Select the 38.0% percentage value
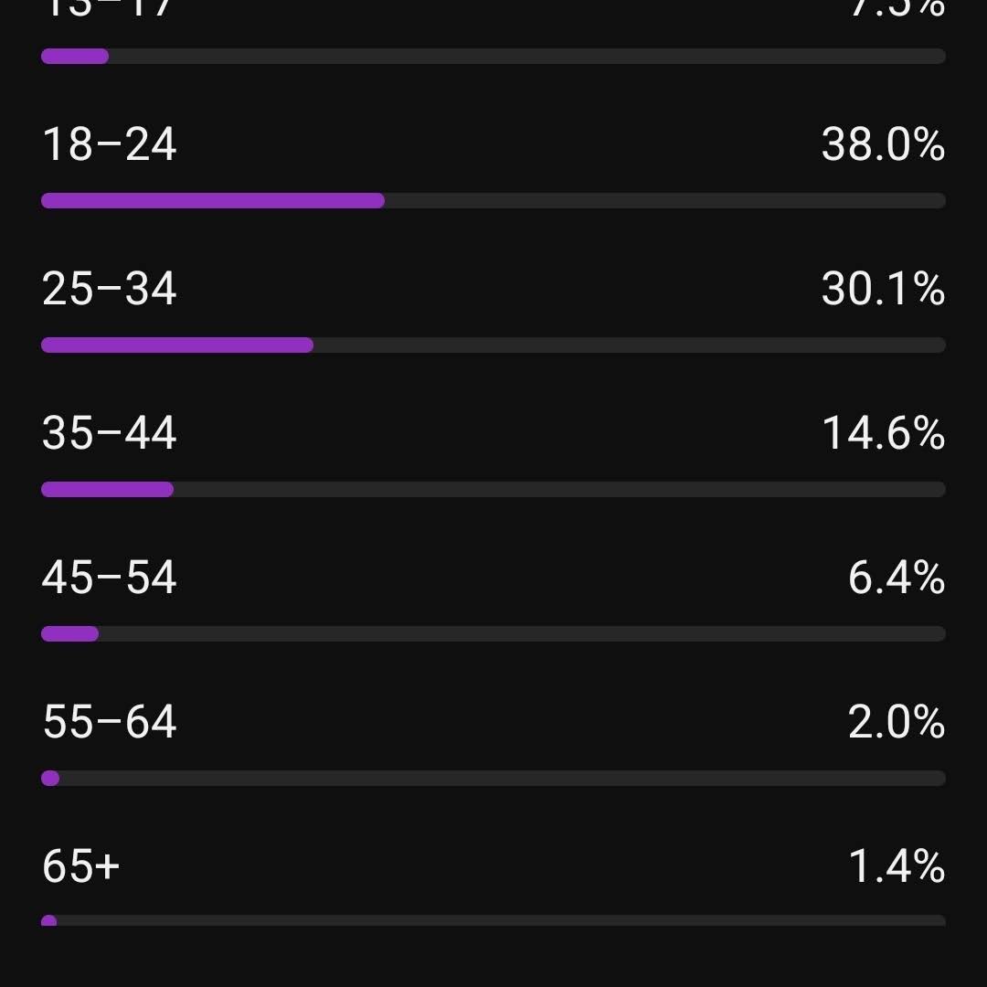Screen dimensions: 987x987 click(883, 145)
